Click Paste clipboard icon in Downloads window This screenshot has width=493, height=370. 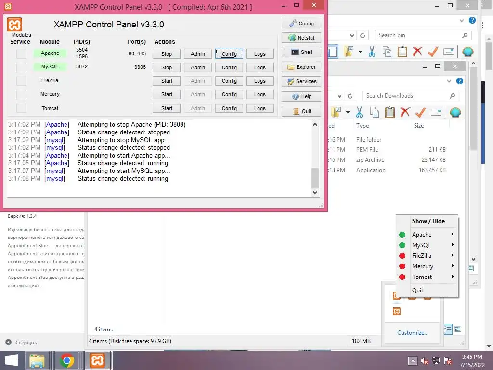click(390, 112)
